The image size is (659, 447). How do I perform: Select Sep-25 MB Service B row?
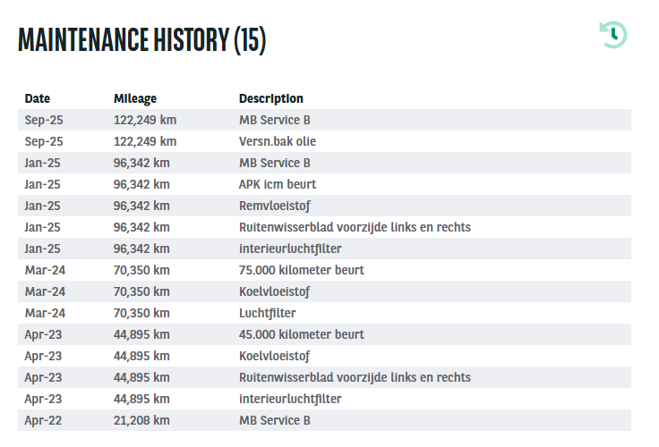coord(324,120)
